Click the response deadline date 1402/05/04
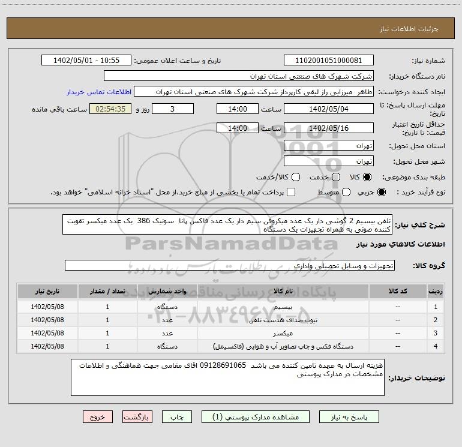The image size is (462, 447). (x=329, y=109)
